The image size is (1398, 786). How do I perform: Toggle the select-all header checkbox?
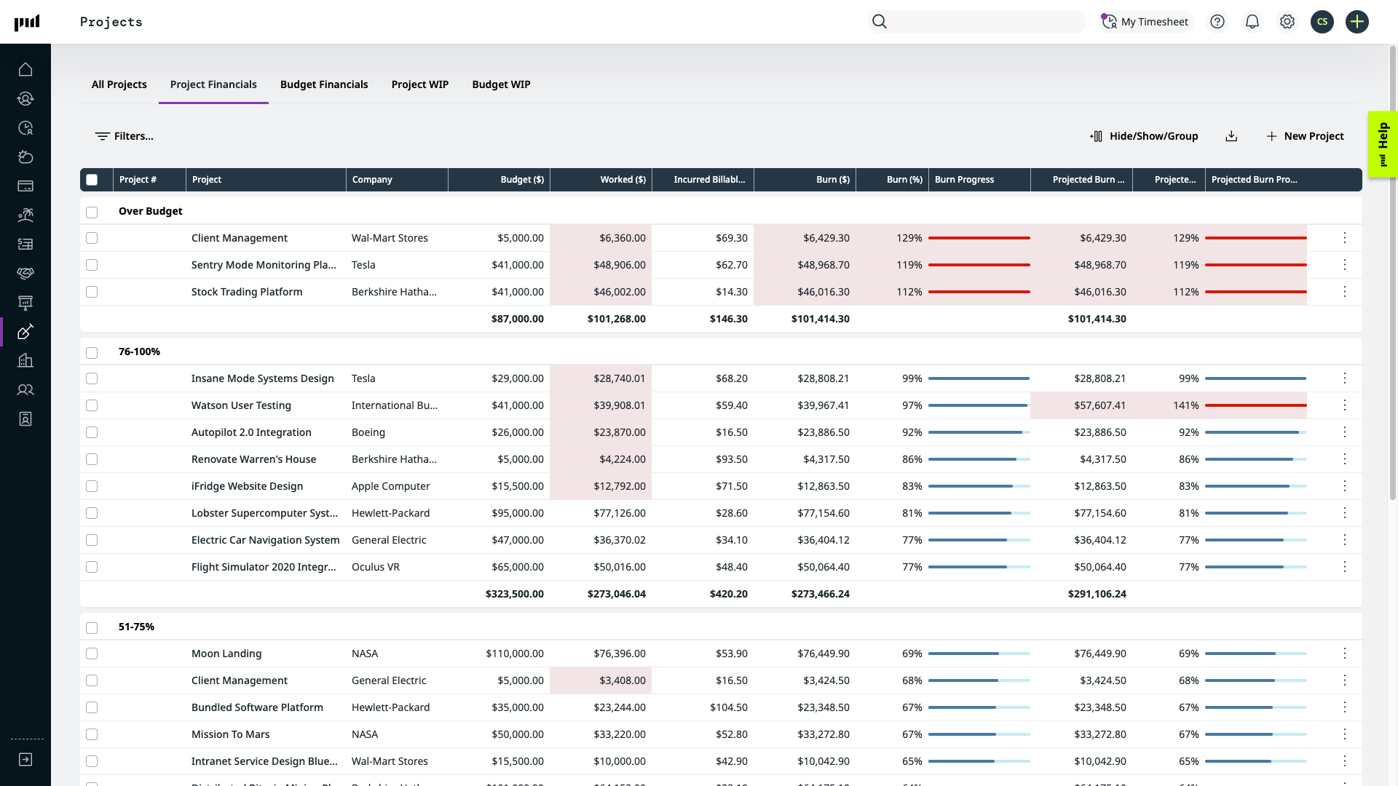click(92, 180)
